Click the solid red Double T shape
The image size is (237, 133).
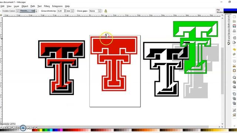pos(114,64)
